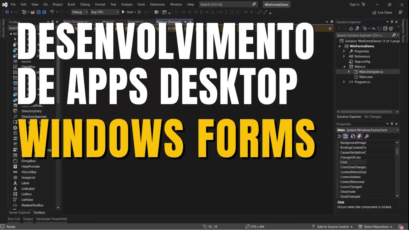Click the New Project toolbar icon
Image resolution: width=409 pixels, height=230 pixels.
[24, 12]
